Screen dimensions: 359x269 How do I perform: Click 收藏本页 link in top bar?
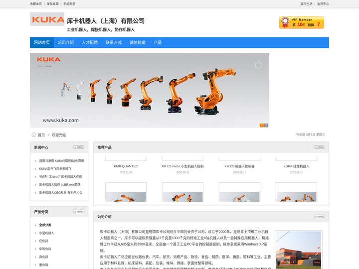pos(36,4)
